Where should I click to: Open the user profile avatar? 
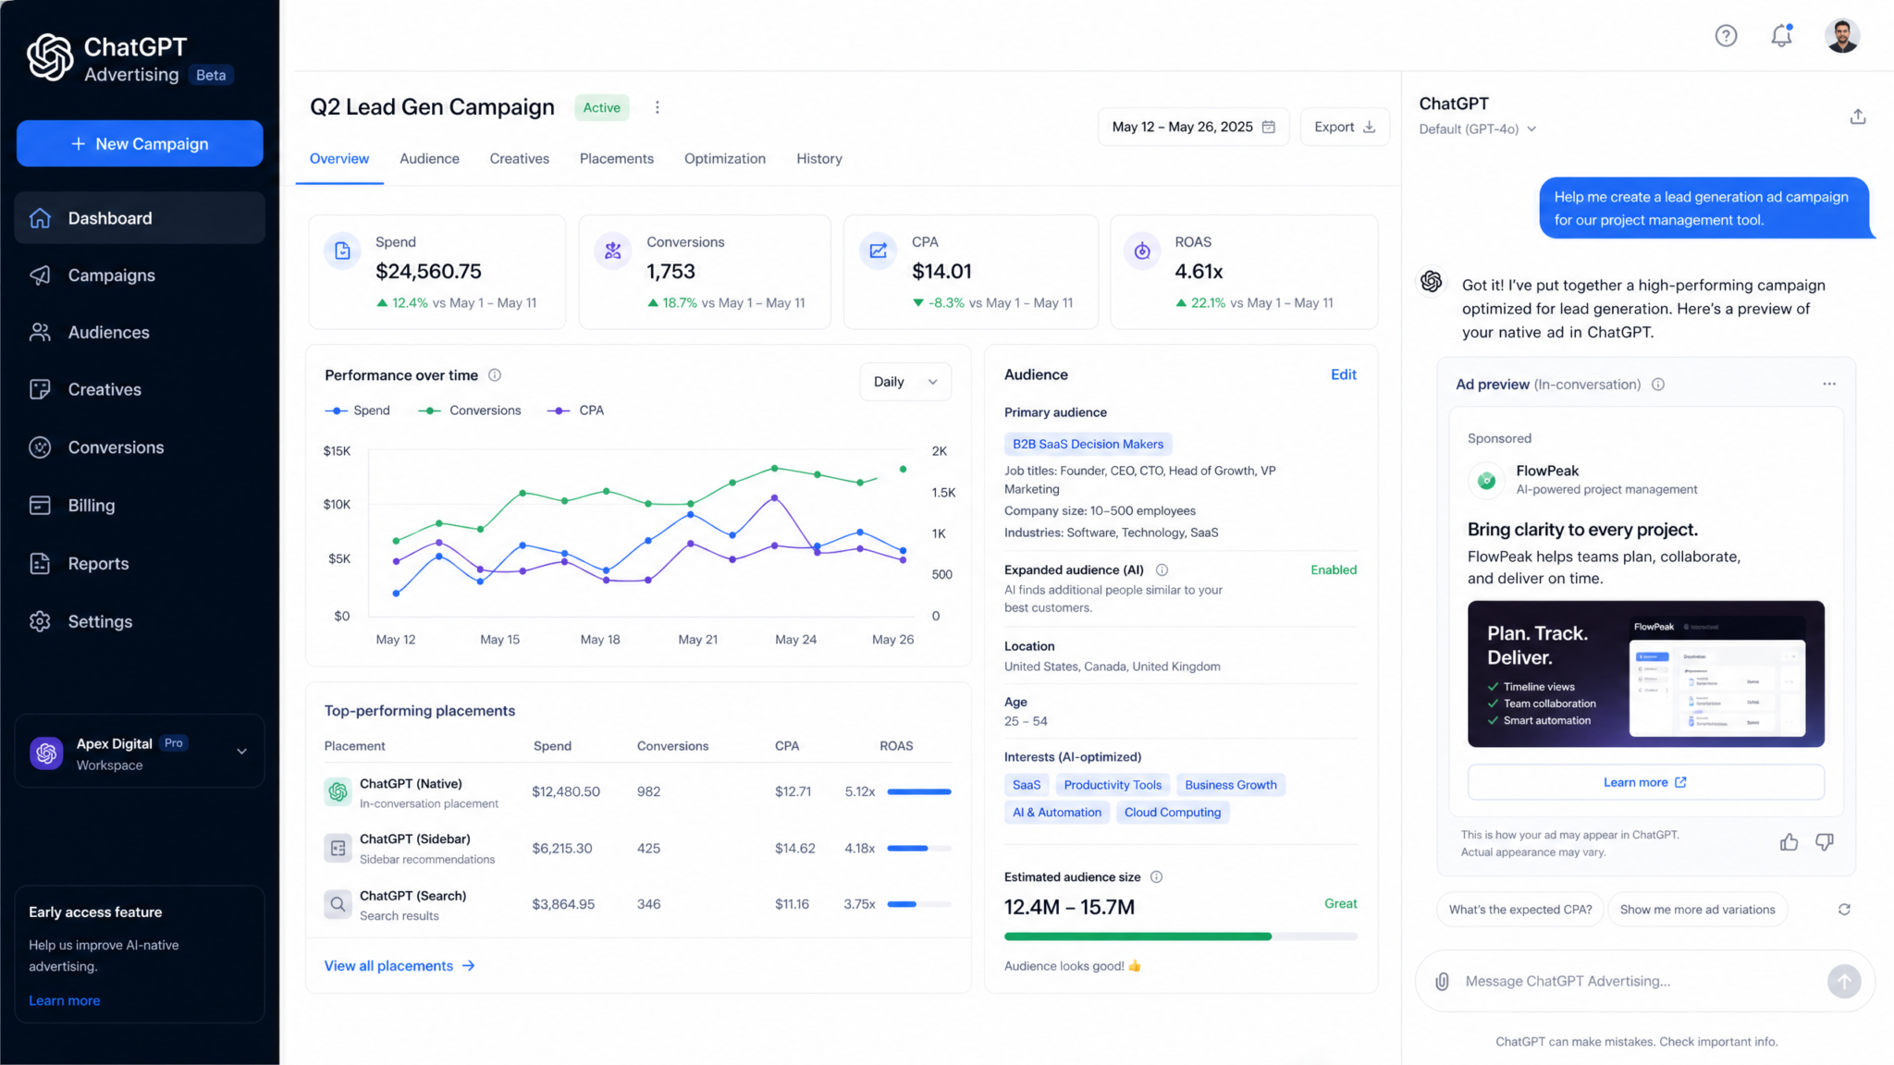(x=1841, y=36)
